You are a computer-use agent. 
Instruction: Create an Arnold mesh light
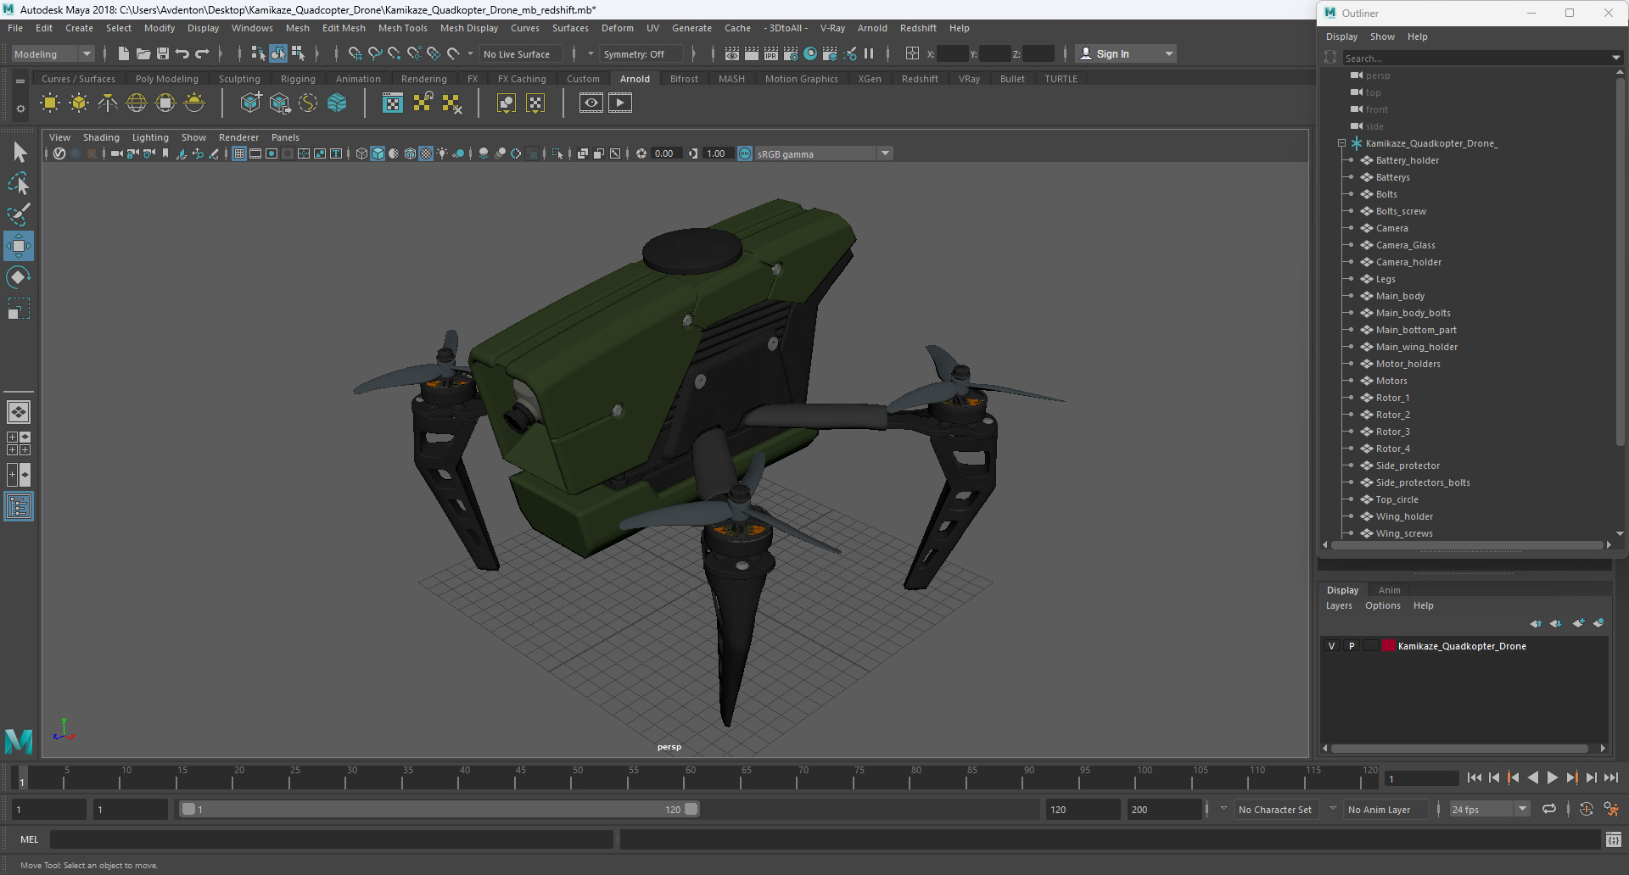[x=79, y=103]
